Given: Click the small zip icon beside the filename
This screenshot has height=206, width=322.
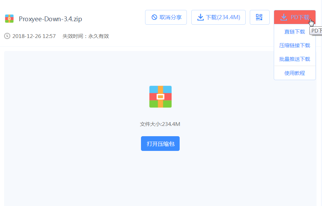Looking at the screenshot, I should point(9,19).
